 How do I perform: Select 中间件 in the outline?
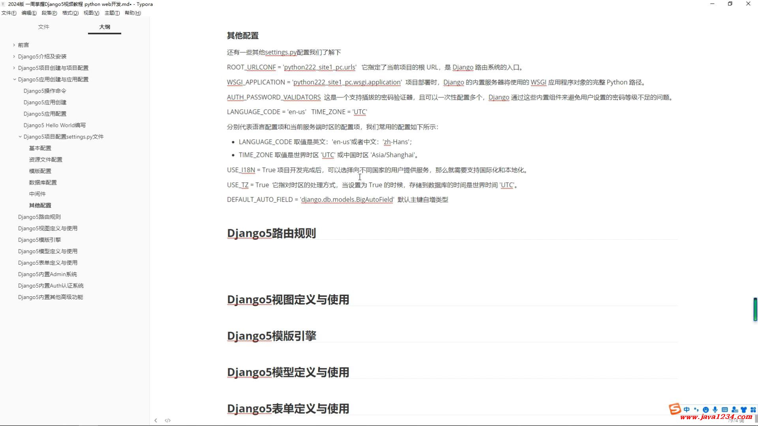pyautogui.click(x=37, y=194)
